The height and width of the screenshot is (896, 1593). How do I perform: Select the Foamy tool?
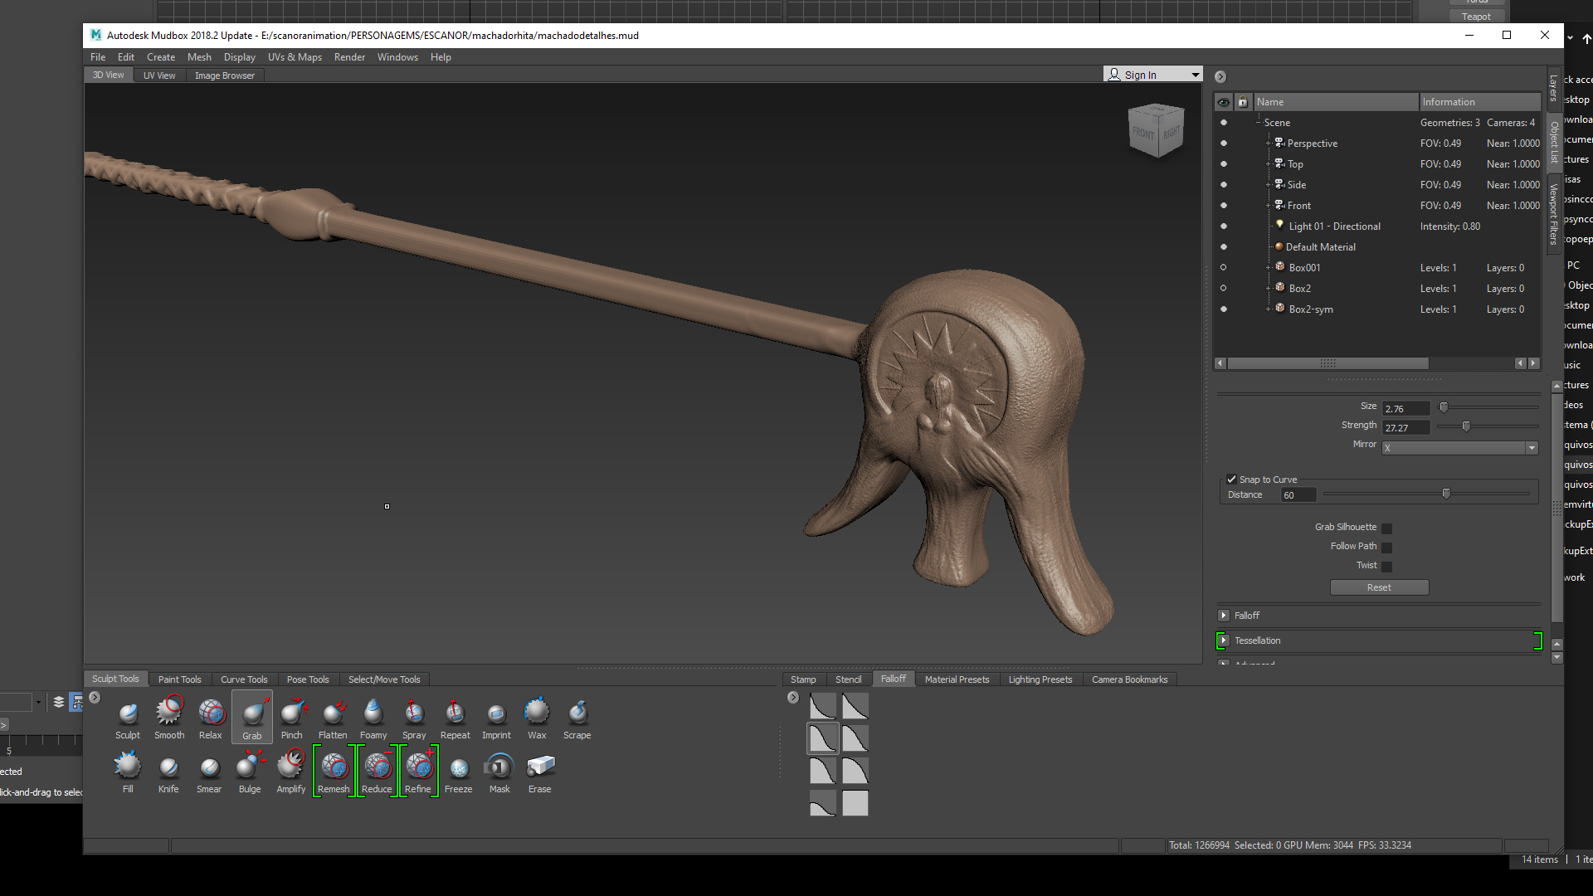pos(373,719)
